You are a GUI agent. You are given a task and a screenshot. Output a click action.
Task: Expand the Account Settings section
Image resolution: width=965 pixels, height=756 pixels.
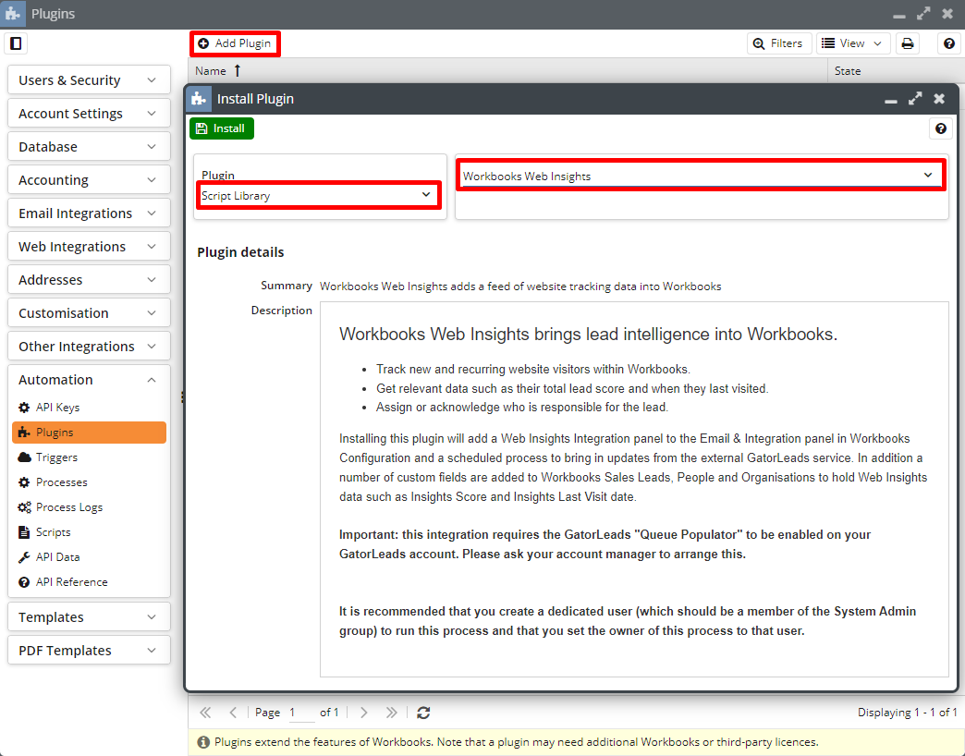click(x=89, y=113)
